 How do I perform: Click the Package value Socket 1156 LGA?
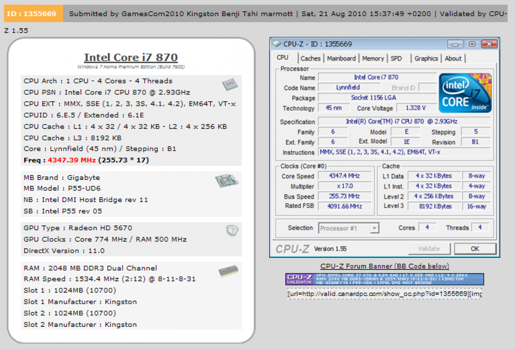coord(377,98)
